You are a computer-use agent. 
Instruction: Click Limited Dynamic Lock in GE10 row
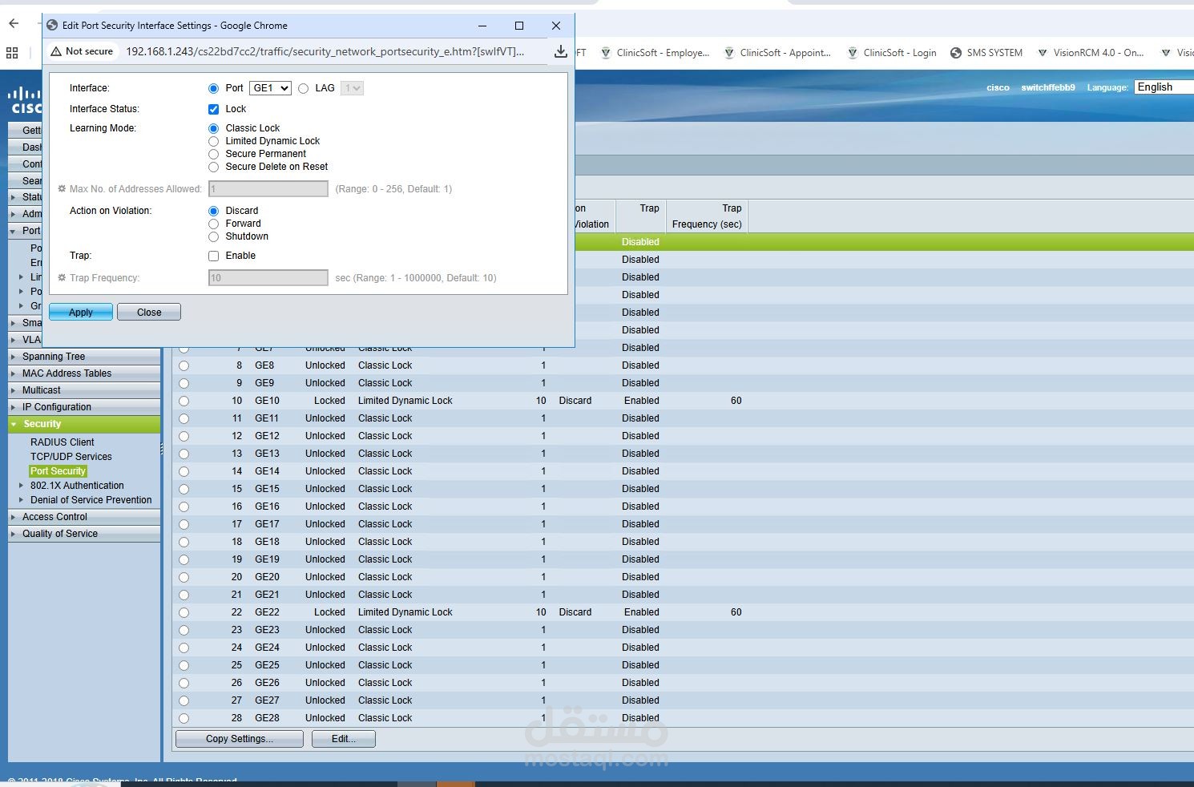click(x=405, y=401)
